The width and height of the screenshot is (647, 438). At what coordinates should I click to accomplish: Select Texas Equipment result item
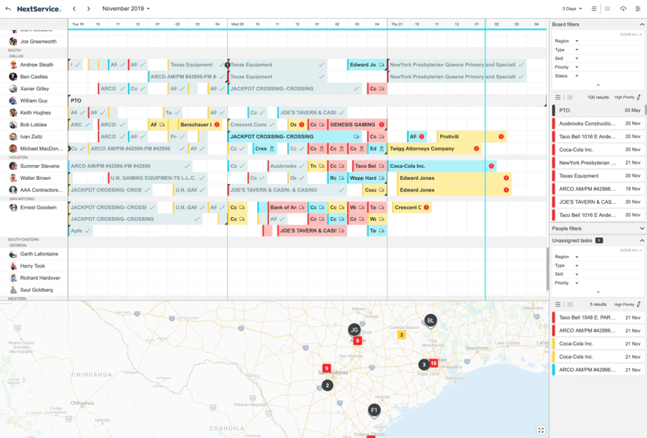(x=597, y=176)
